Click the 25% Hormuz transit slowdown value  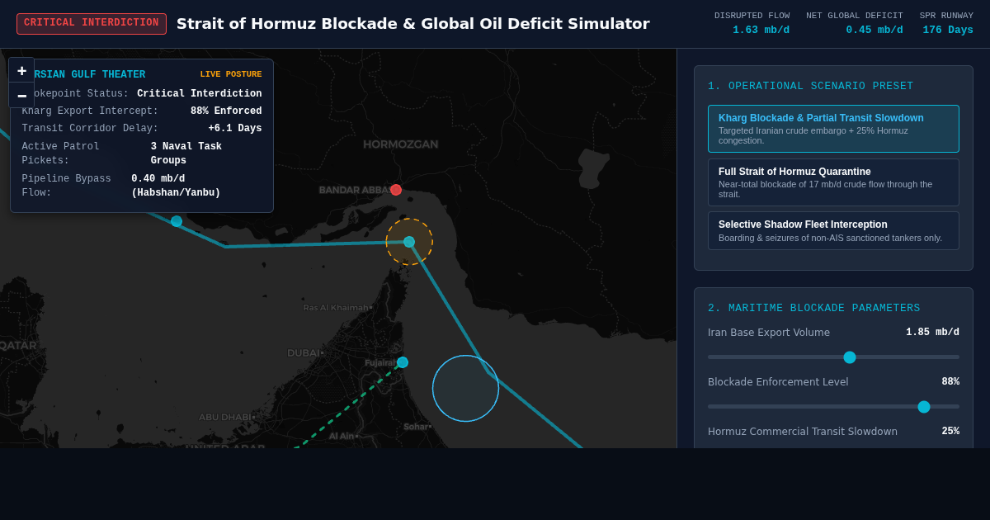click(950, 432)
